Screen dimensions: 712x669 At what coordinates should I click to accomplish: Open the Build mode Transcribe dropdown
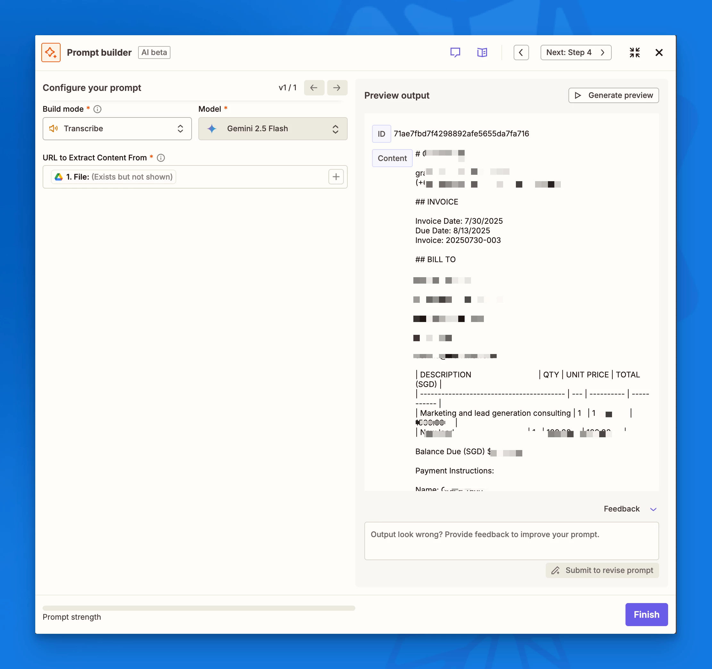click(117, 129)
